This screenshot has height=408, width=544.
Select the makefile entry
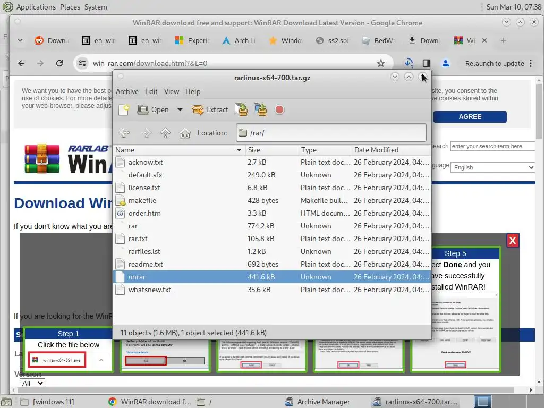pyautogui.click(x=272, y=200)
